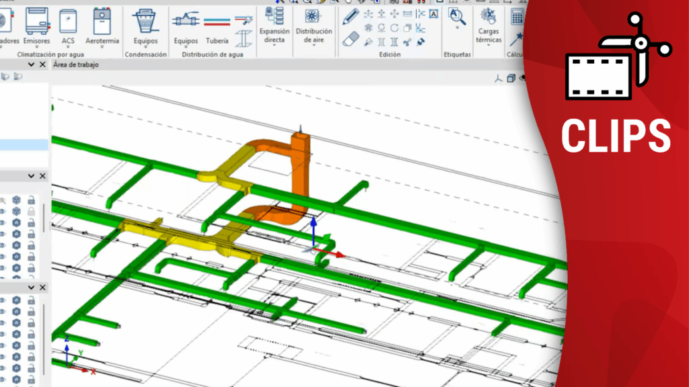Switch to the Área de trabajo tab
689x387 pixels.
(75, 64)
